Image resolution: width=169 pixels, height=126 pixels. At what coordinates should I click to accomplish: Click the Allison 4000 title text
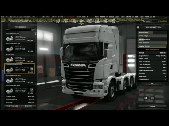10,54
